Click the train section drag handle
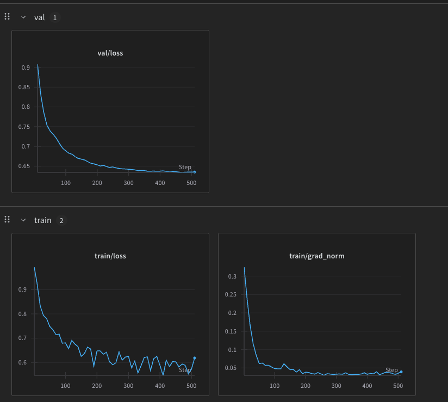Image resolution: width=448 pixels, height=402 pixels. (7, 220)
